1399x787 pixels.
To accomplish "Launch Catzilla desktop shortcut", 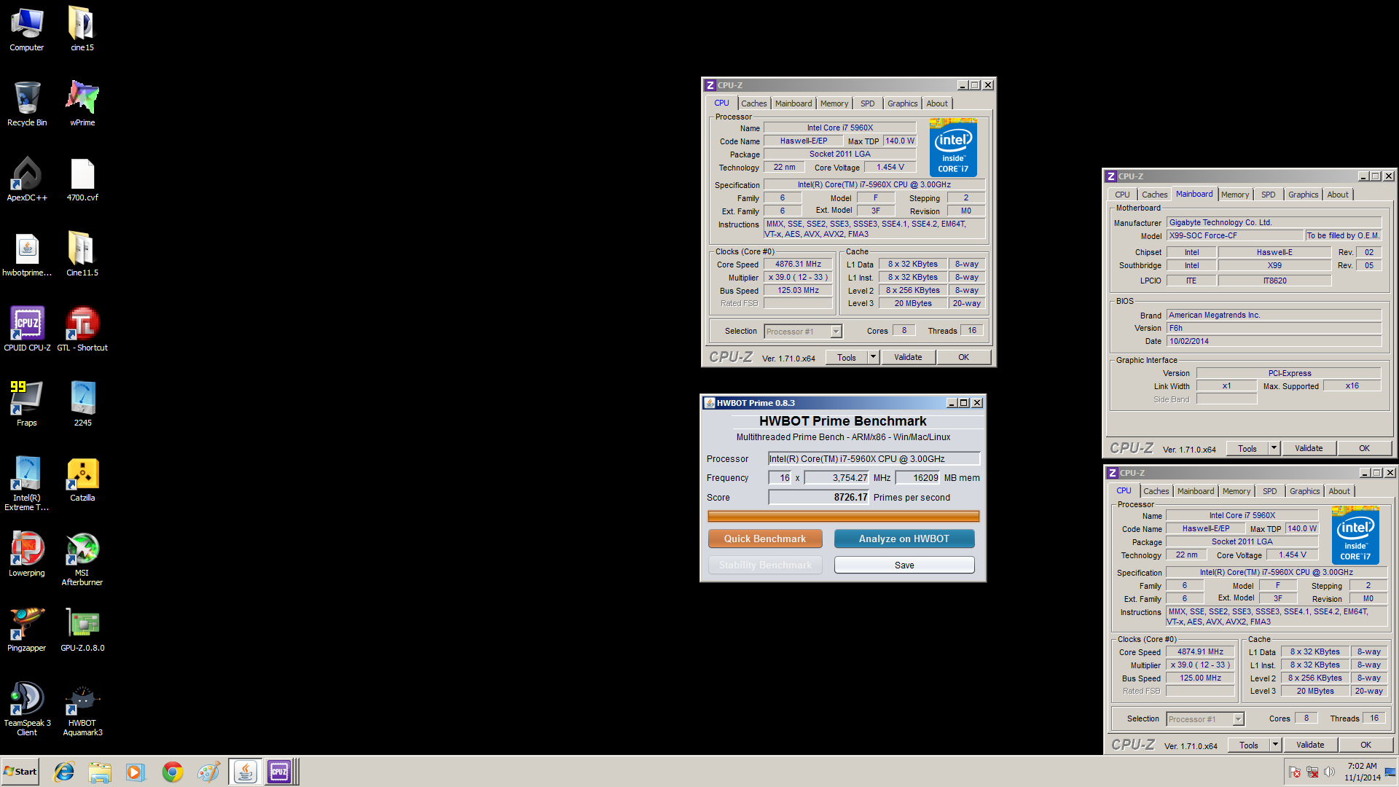I will click(x=82, y=480).
